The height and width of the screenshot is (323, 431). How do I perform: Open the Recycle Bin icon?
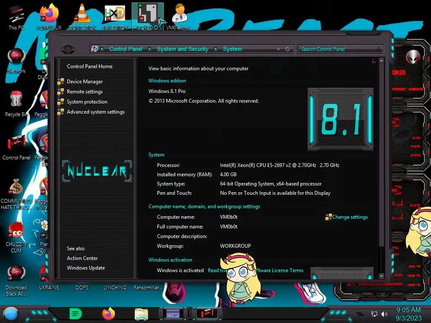point(16,104)
